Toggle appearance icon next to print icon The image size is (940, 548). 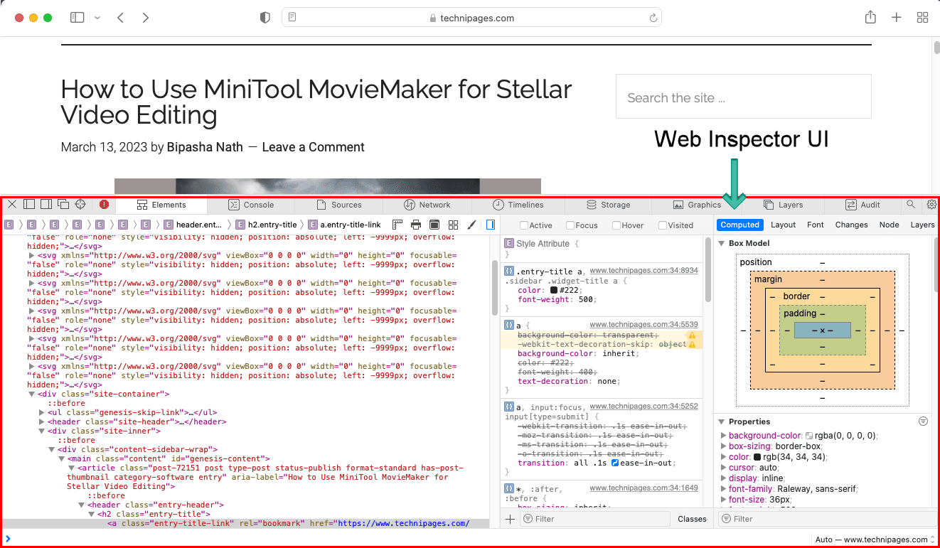434,225
